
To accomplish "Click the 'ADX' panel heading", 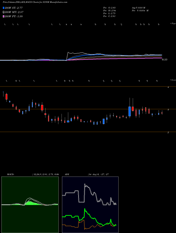I will pos(67,174).
